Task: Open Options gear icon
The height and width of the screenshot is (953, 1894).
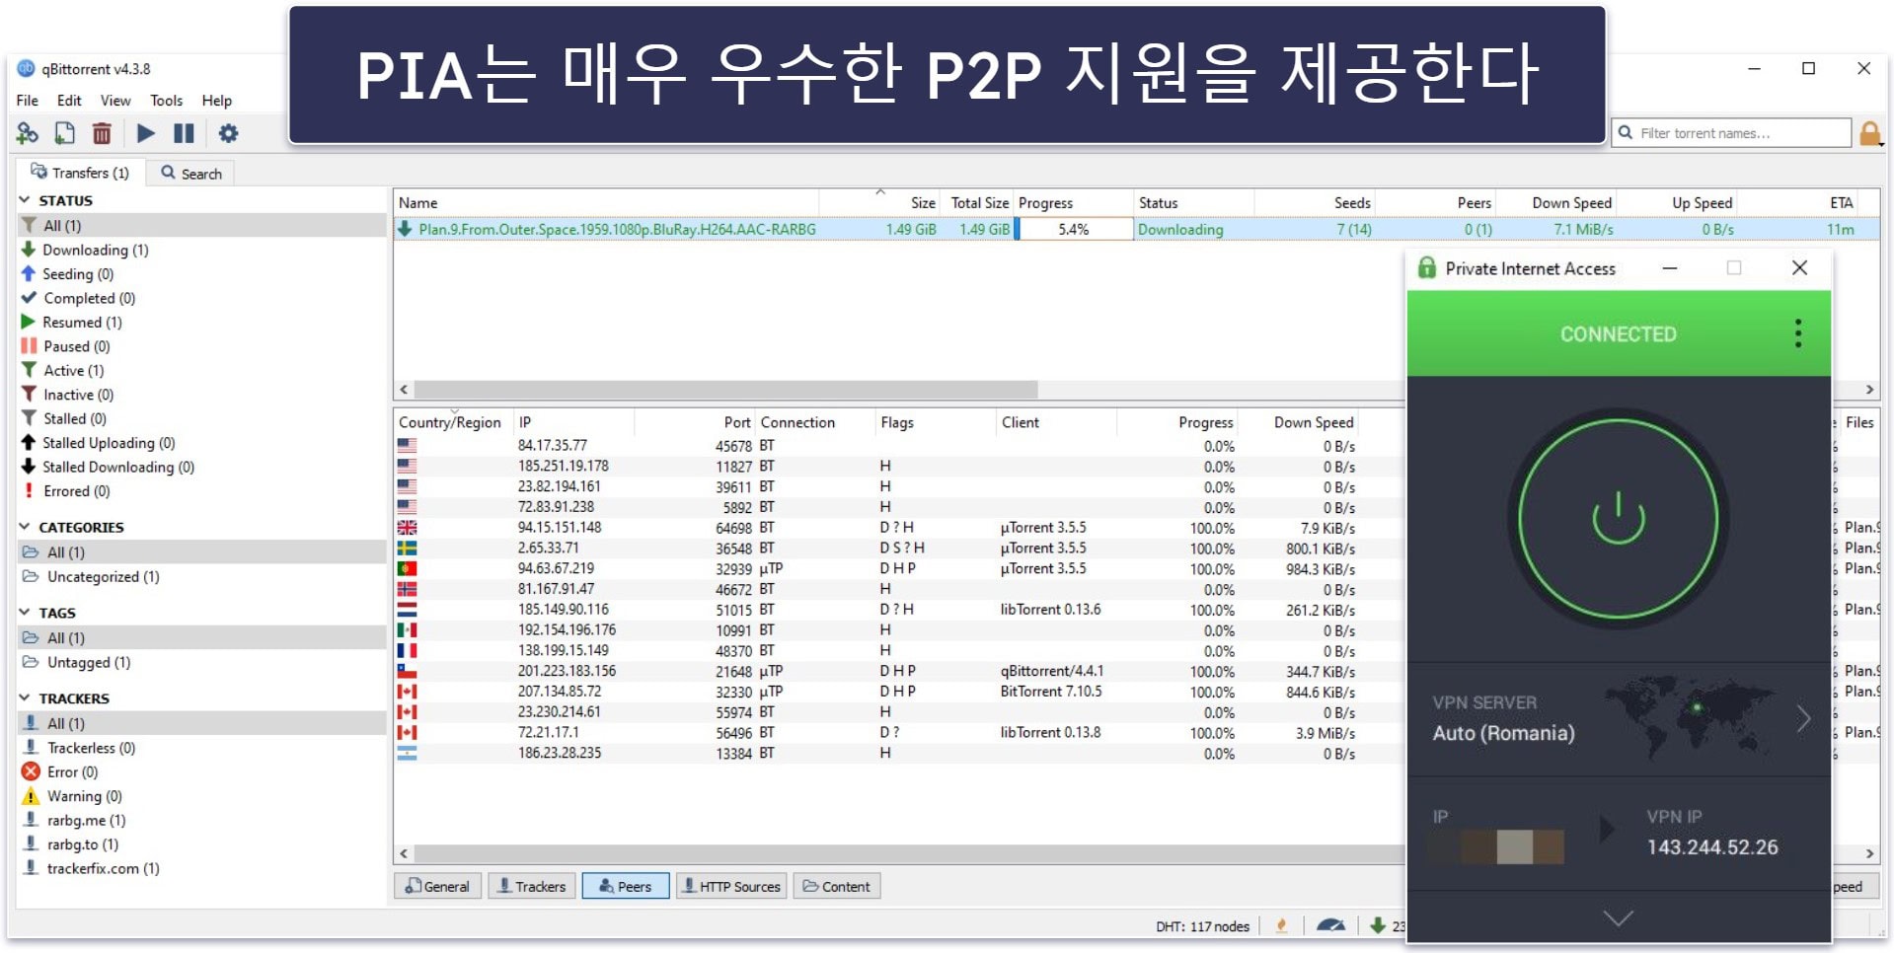Action: coord(228,133)
